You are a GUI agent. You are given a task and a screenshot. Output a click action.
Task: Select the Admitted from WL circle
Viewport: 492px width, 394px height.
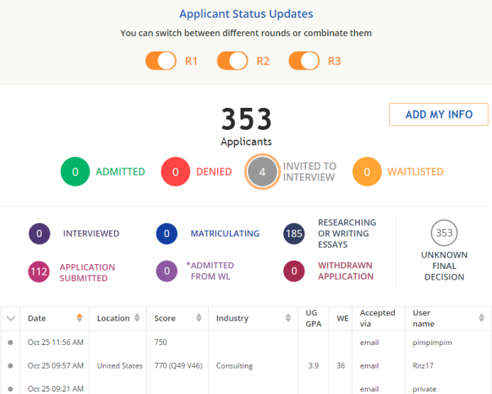tap(167, 272)
